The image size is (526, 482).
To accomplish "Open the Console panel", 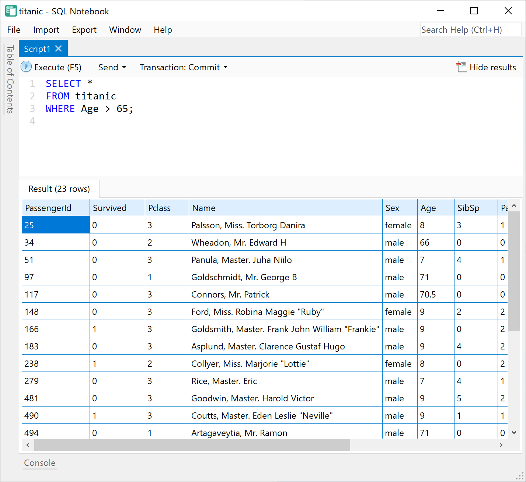I will point(40,463).
